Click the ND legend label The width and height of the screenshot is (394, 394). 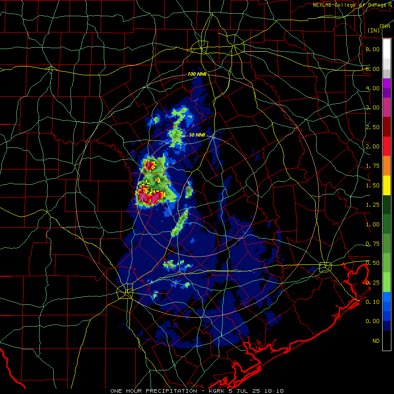376,341
